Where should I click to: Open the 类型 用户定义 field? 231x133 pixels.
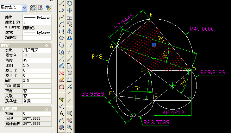tap(37, 50)
